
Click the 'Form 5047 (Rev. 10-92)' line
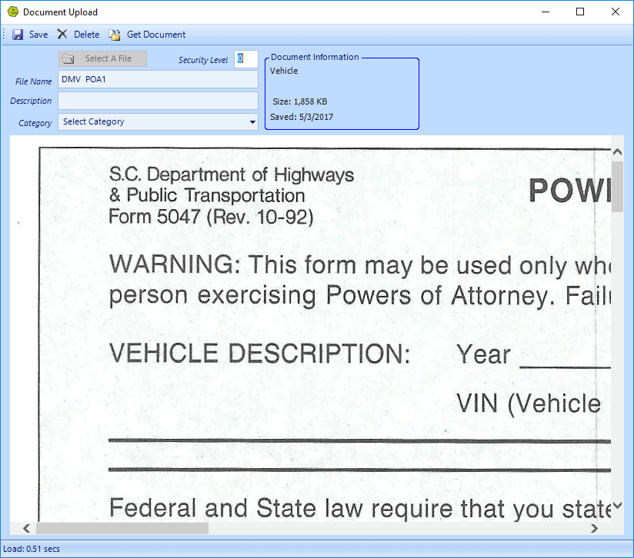click(x=211, y=217)
